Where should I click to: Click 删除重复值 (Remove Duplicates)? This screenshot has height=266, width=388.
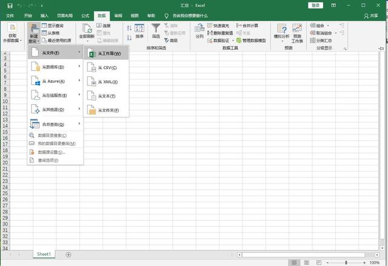click(220, 33)
